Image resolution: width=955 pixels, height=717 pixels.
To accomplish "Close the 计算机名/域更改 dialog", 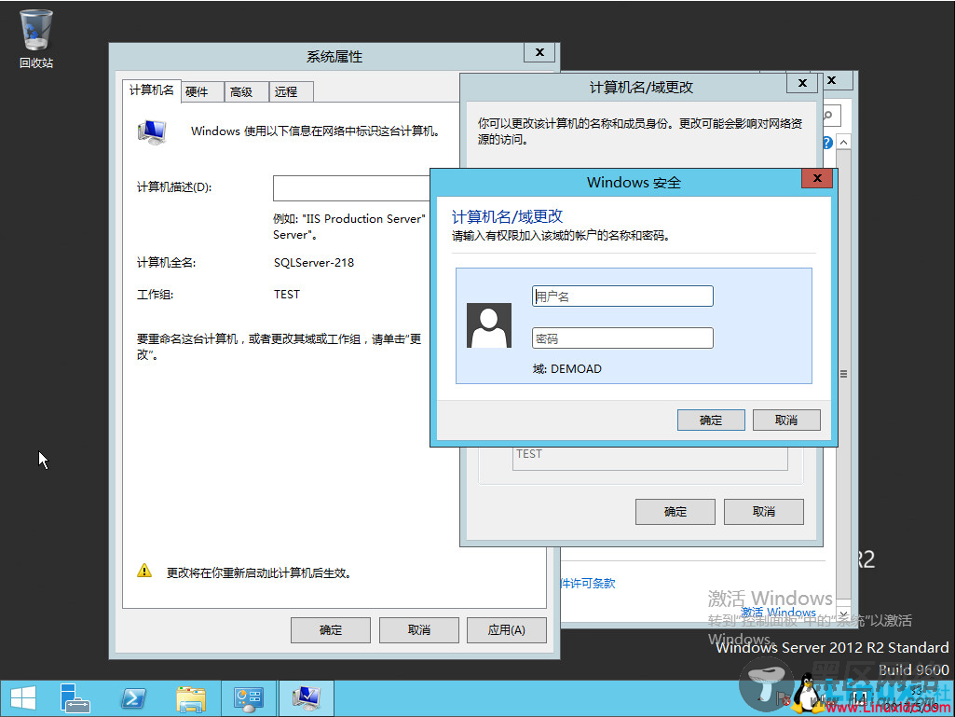I will click(803, 83).
